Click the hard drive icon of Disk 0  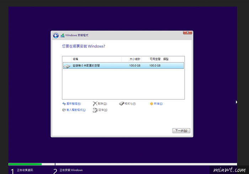pos(67,66)
